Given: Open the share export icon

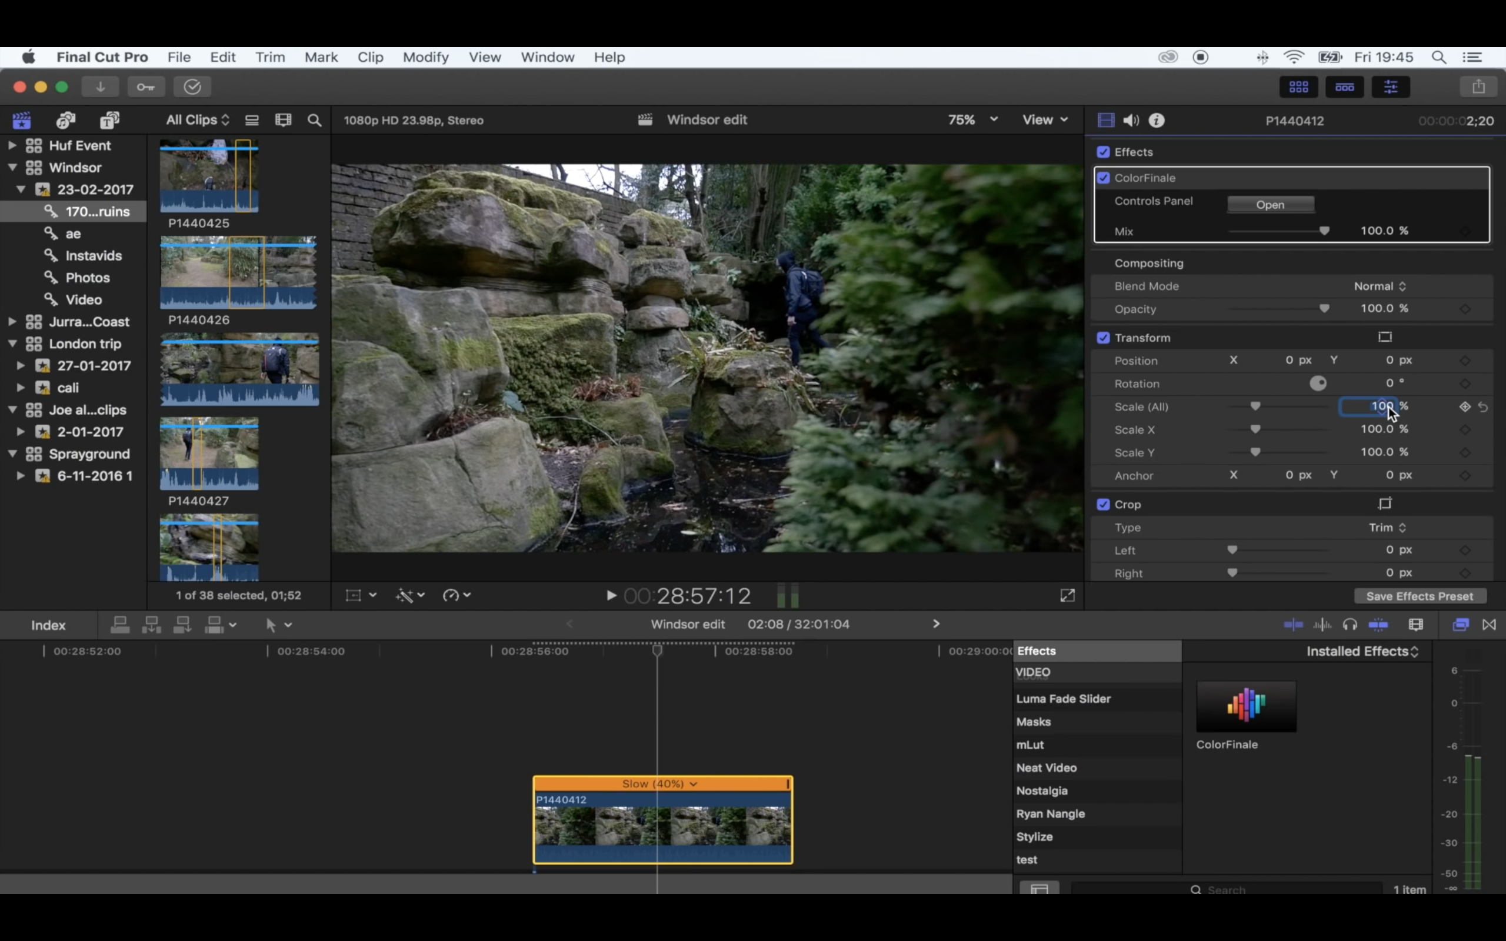Looking at the screenshot, I should pyautogui.click(x=1478, y=86).
